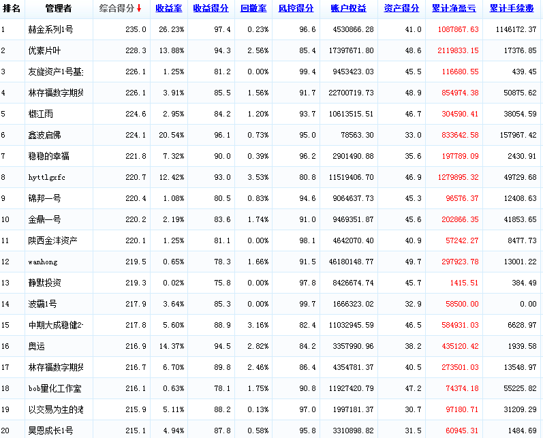Click the red sort arrow beside 综合得分

click(x=139, y=9)
